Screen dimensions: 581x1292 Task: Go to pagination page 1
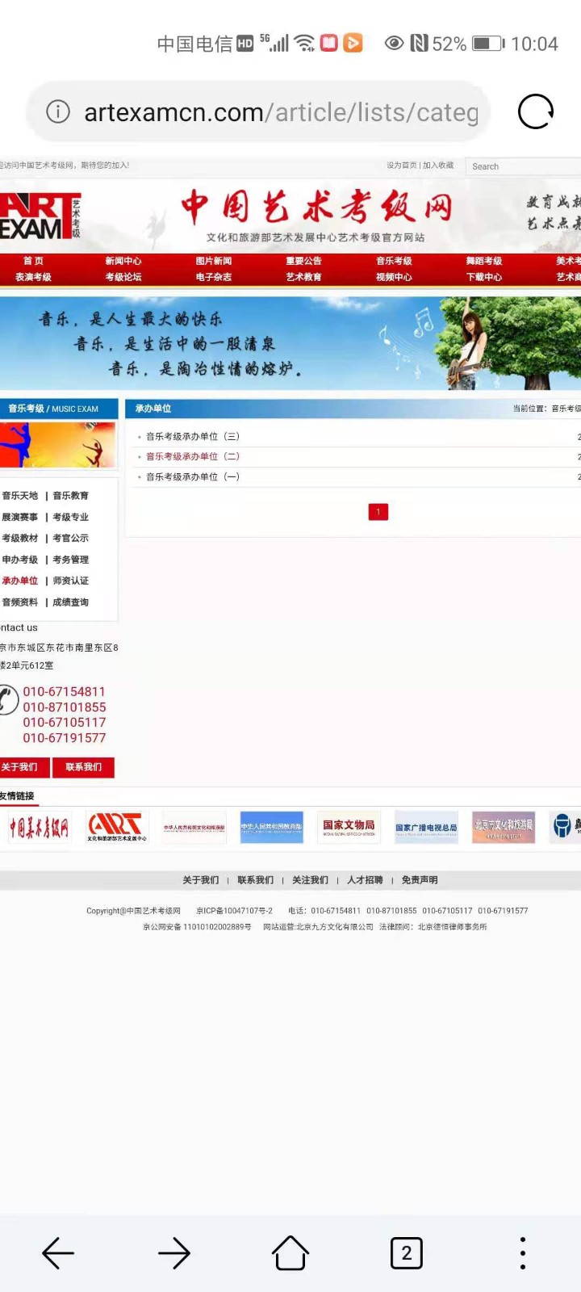click(x=378, y=512)
